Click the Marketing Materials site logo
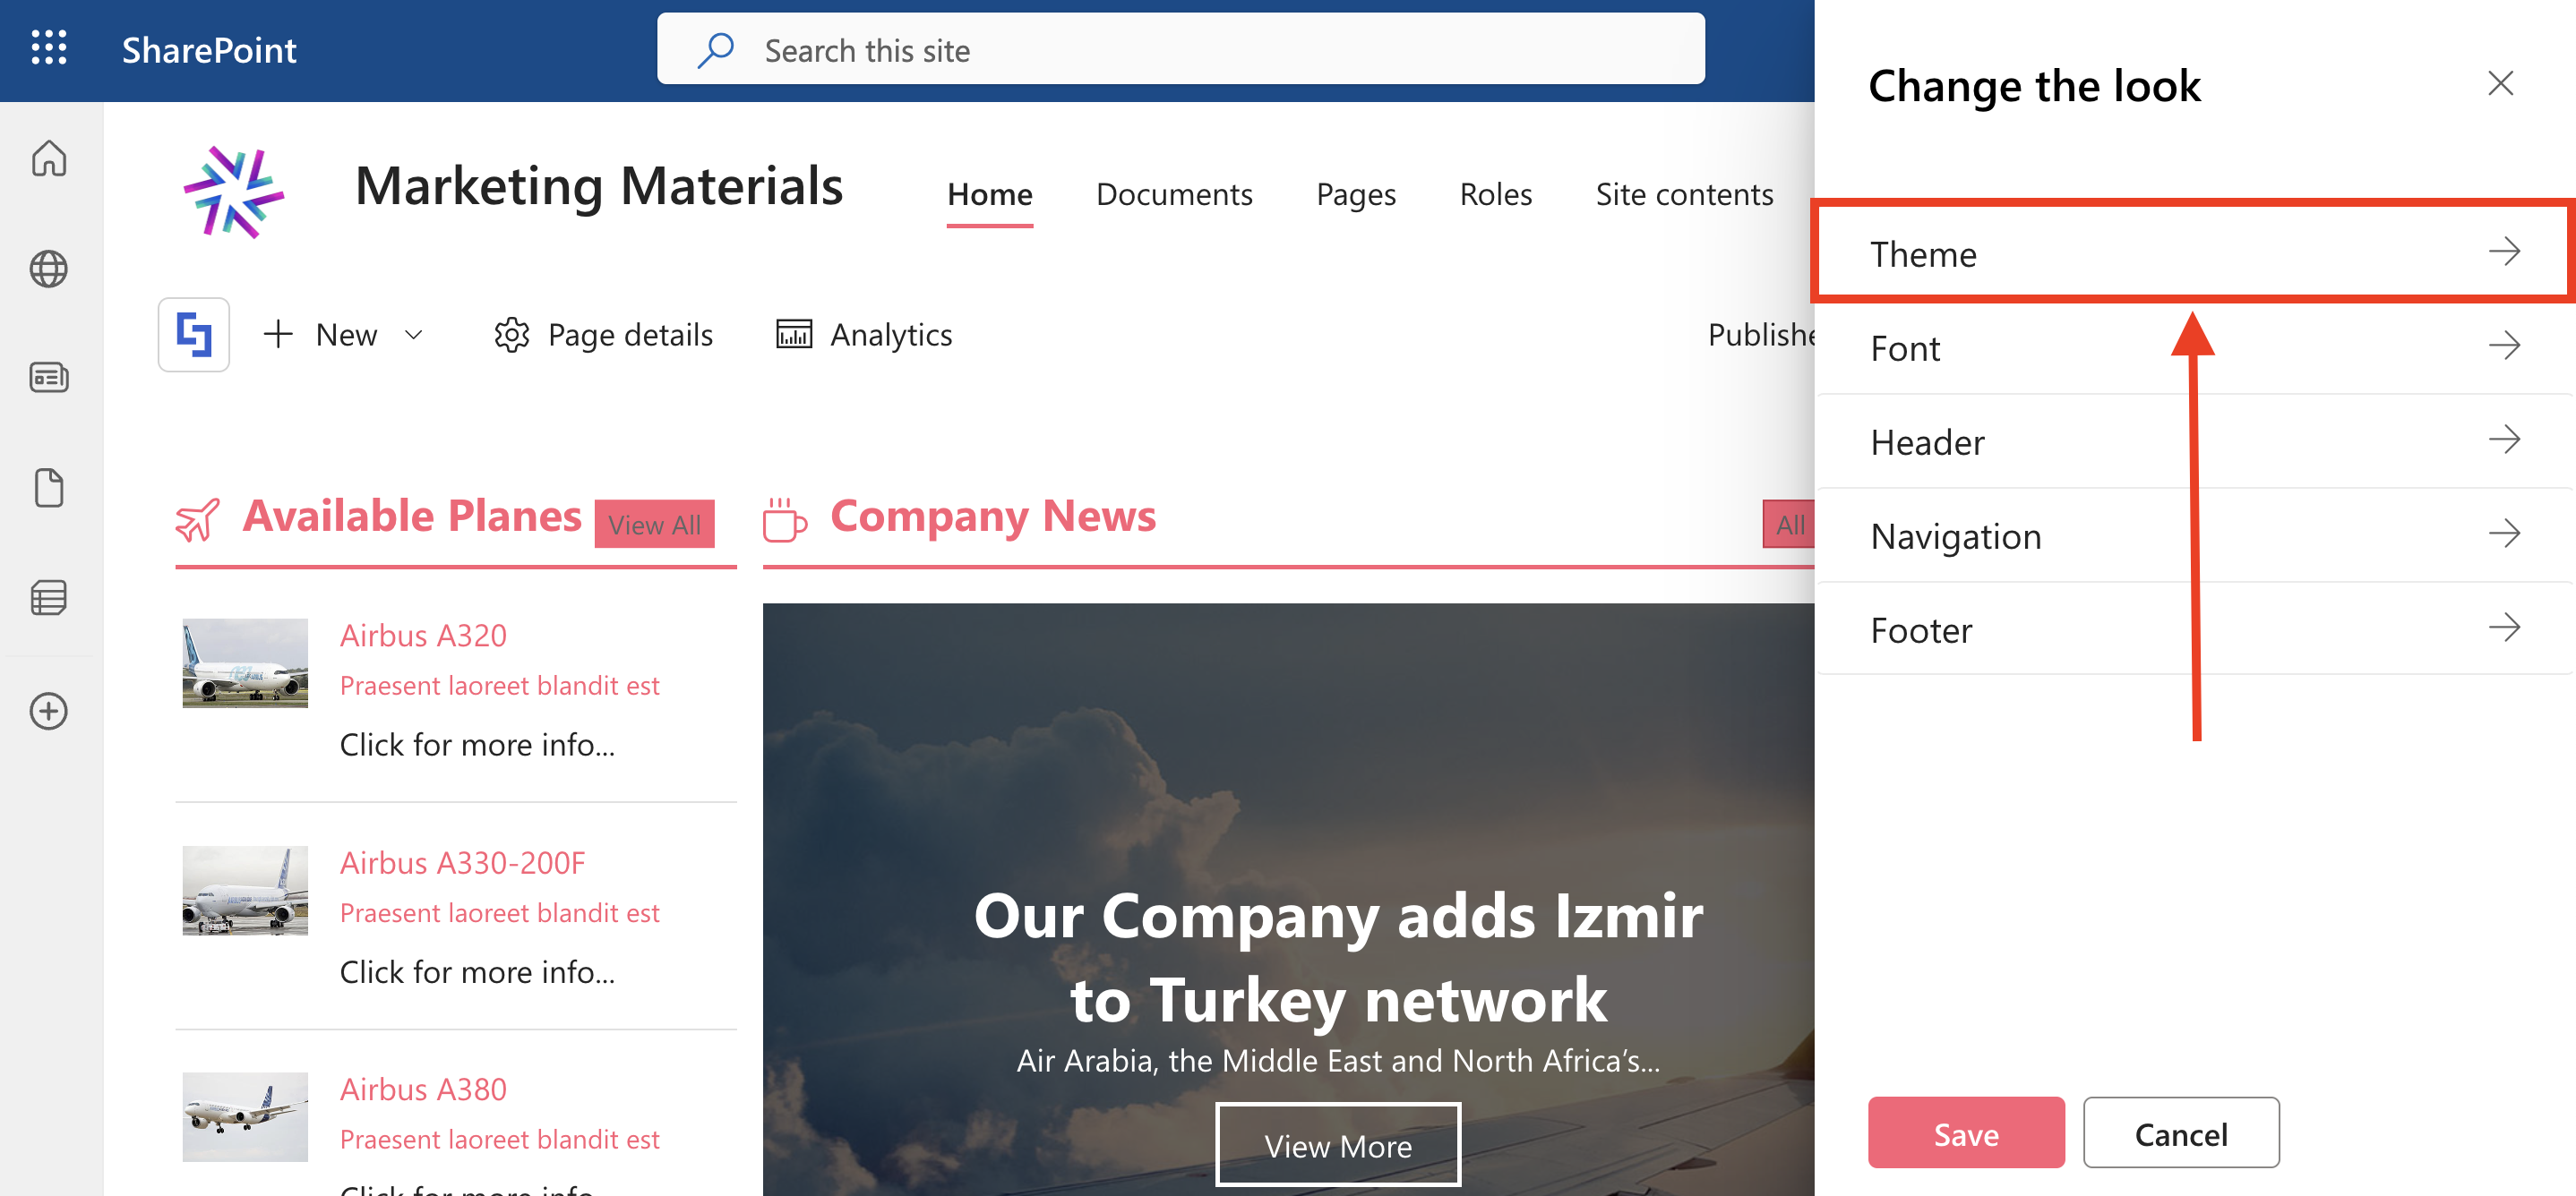Viewport: 2576px width, 1196px height. point(234,192)
